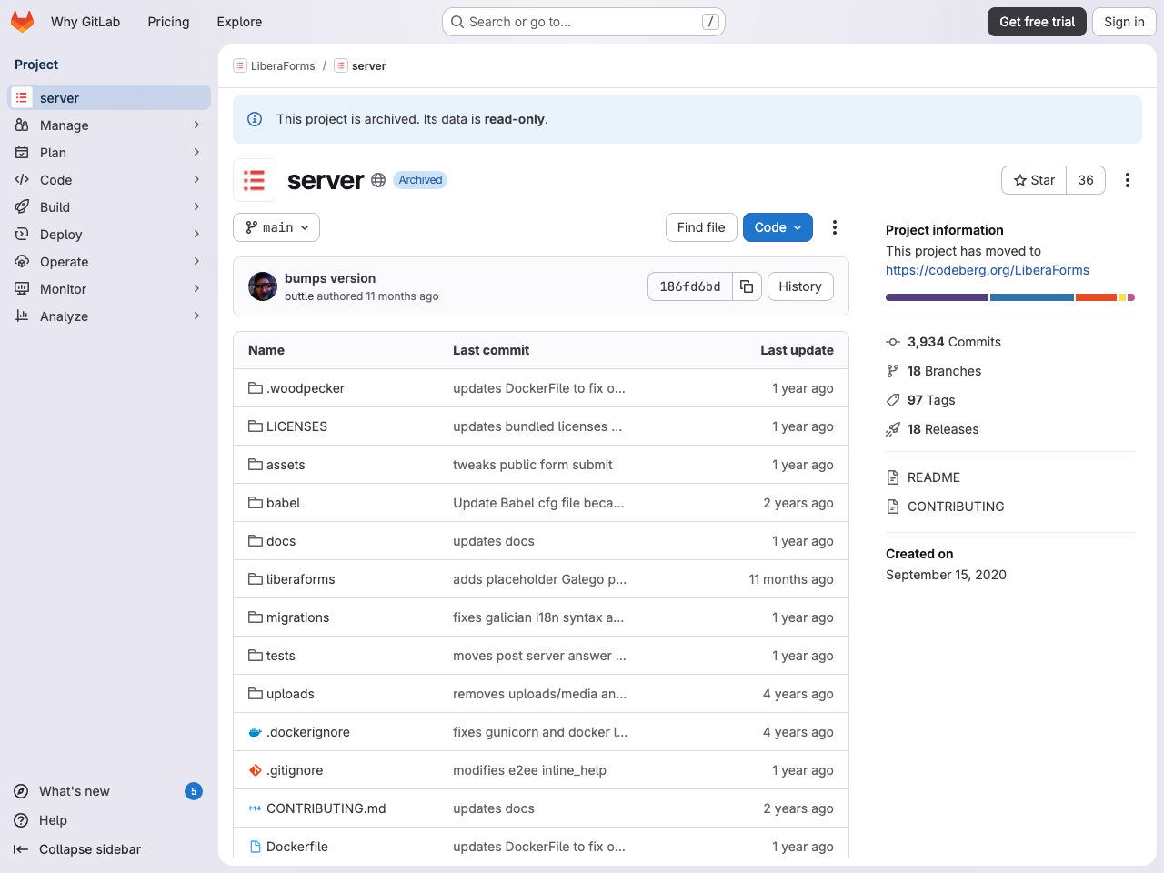Screen dimensions: 1164x873
Task: Select Explore in the top navigation
Action: coord(238,21)
